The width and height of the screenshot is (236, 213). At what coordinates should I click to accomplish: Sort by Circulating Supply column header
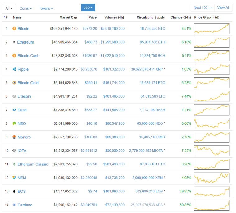click(151, 17)
